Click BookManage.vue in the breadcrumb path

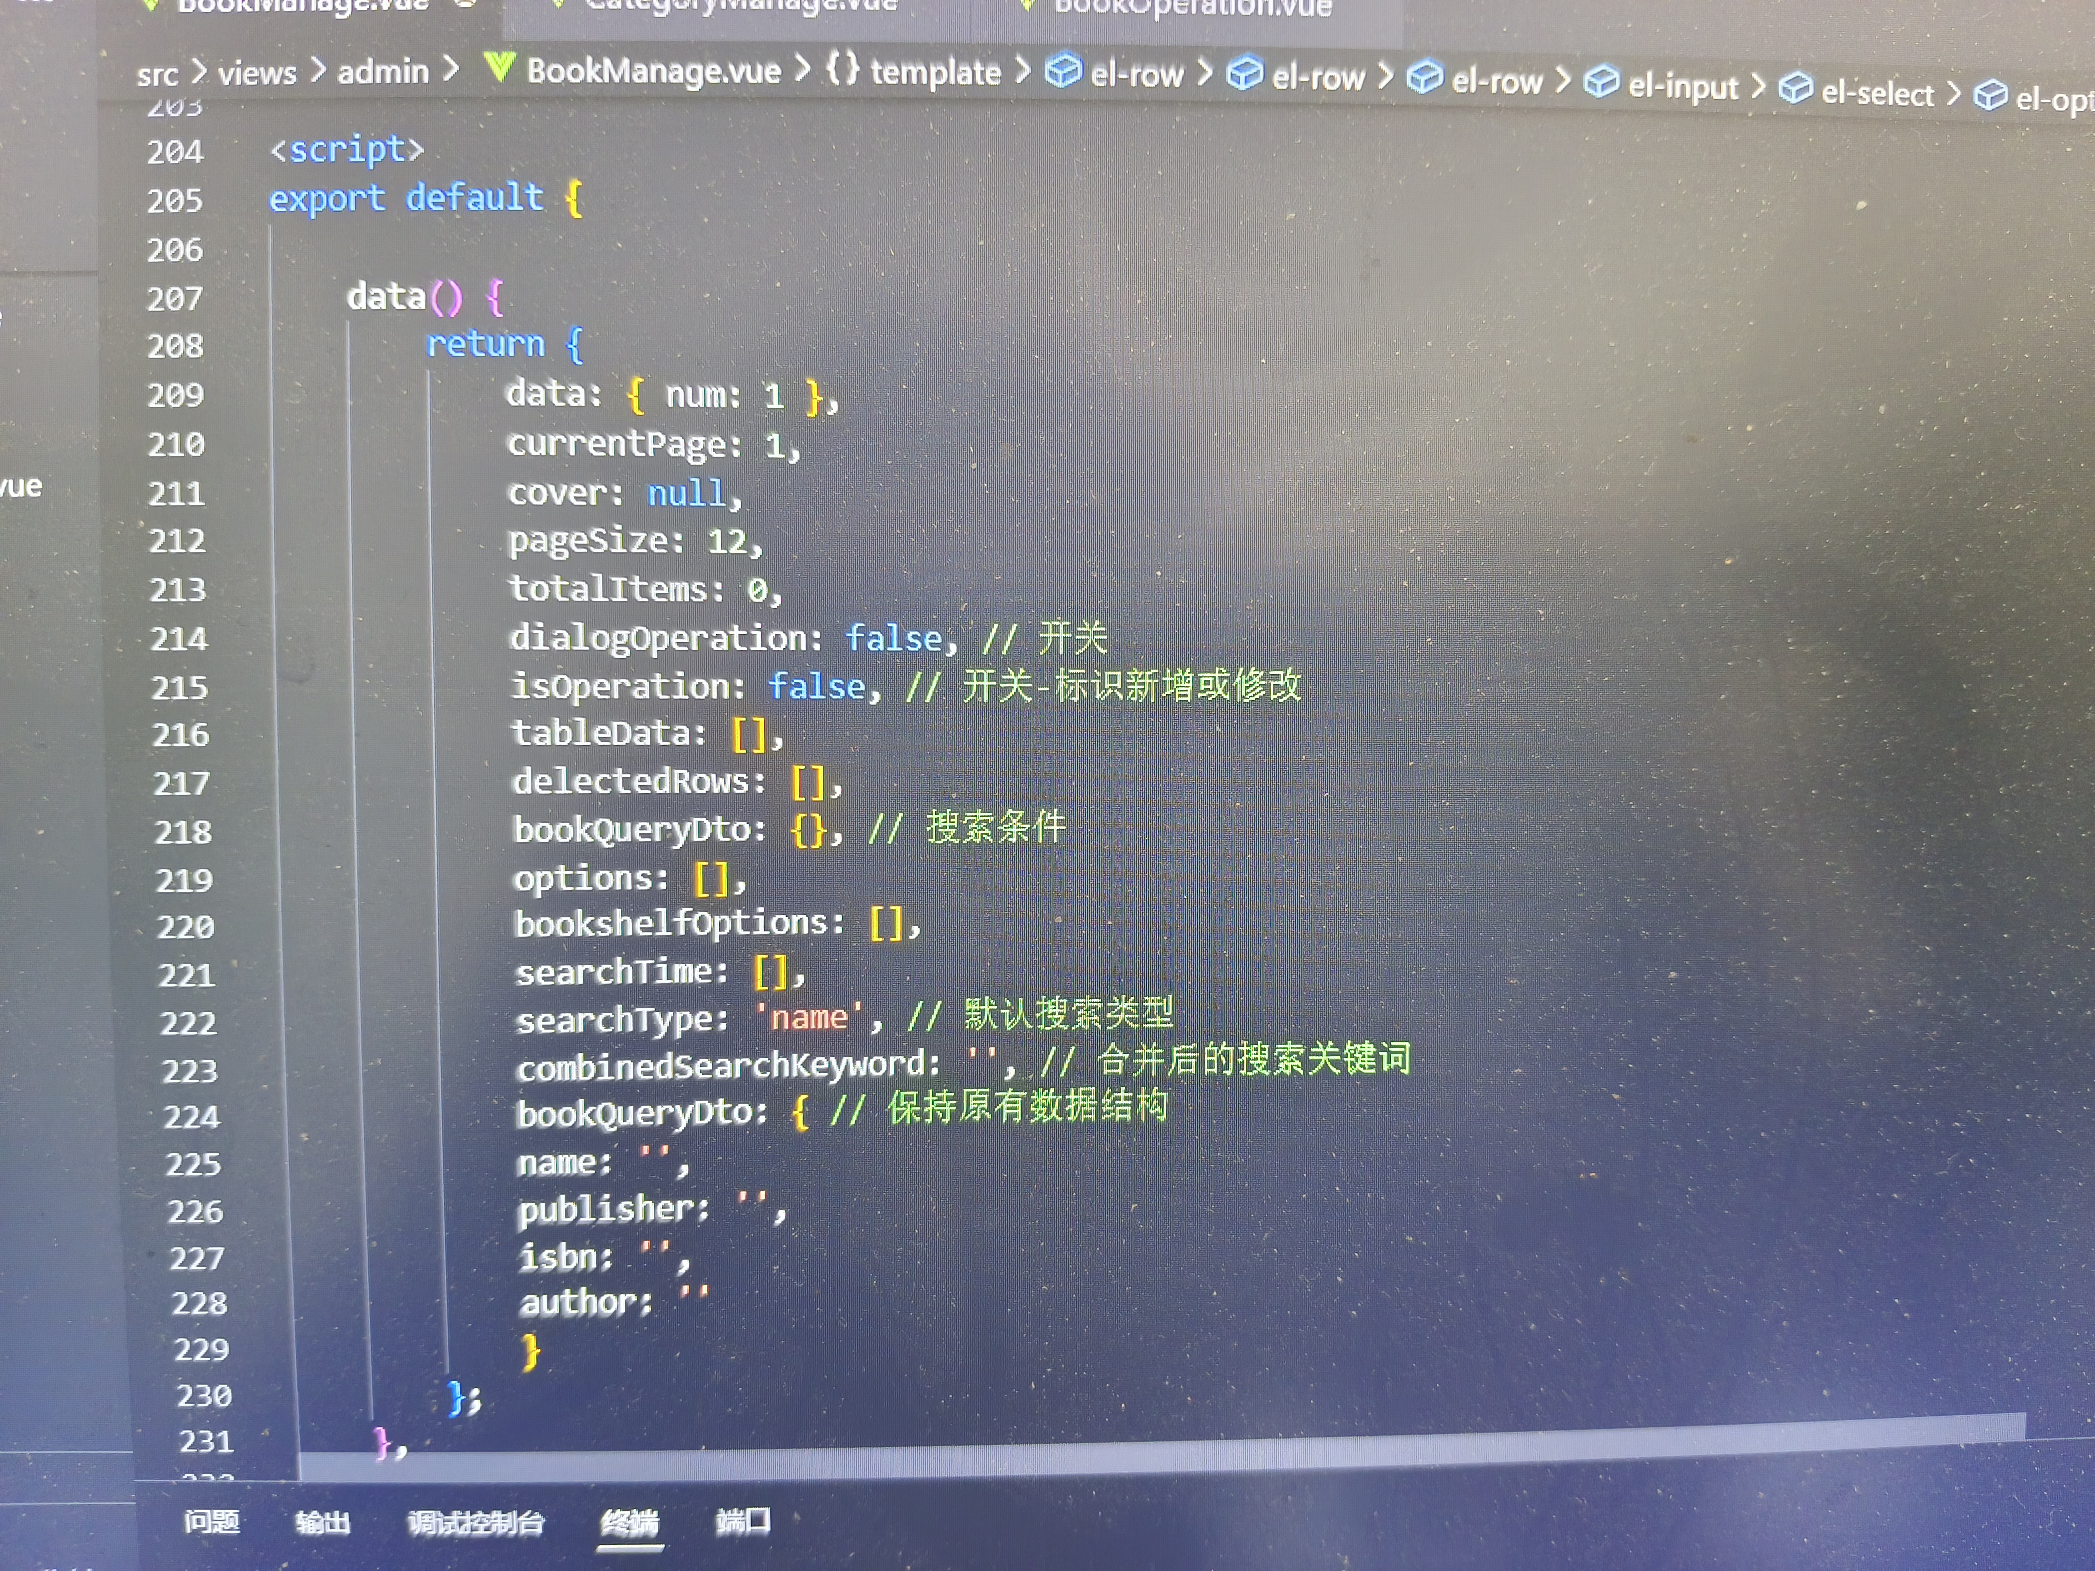[x=653, y=70]
